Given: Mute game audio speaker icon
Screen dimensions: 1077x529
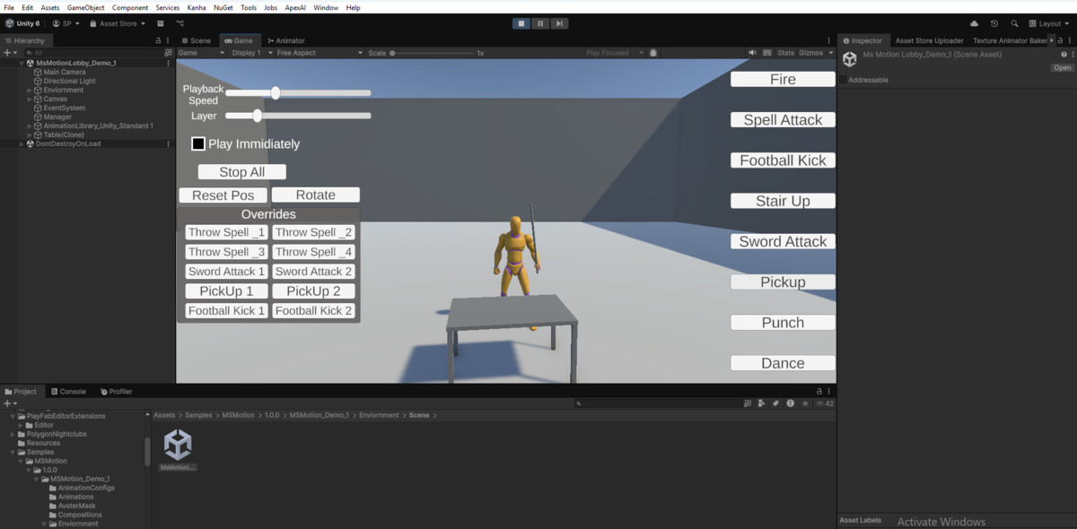Looking at the screenshot, I should [752, 53].
